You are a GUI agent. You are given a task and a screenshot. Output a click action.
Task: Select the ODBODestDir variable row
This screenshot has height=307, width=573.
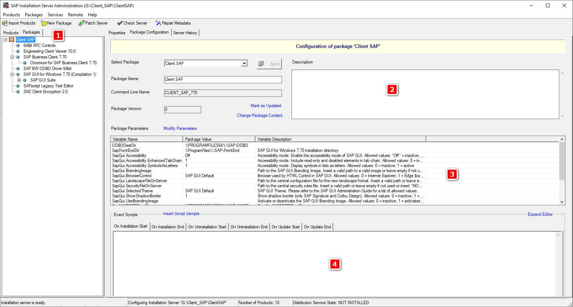335,145
